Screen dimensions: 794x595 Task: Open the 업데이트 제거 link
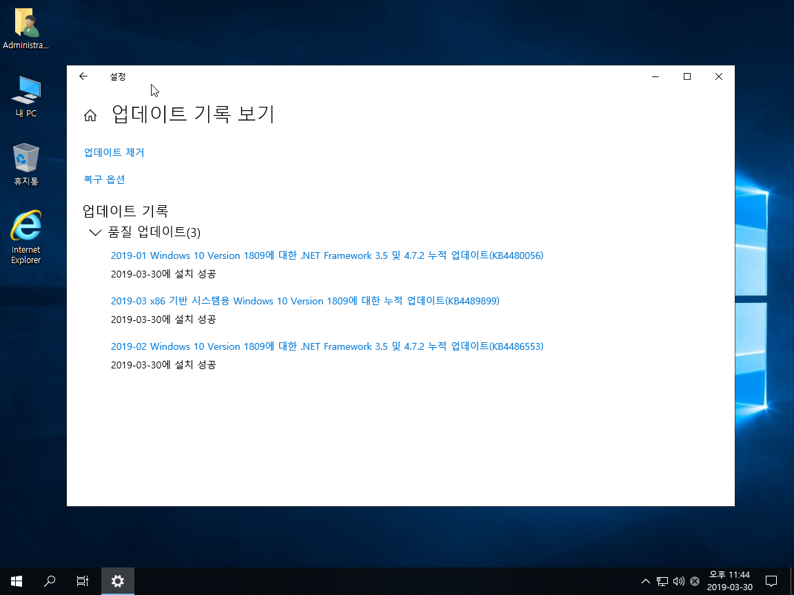(x=114, y=152)
